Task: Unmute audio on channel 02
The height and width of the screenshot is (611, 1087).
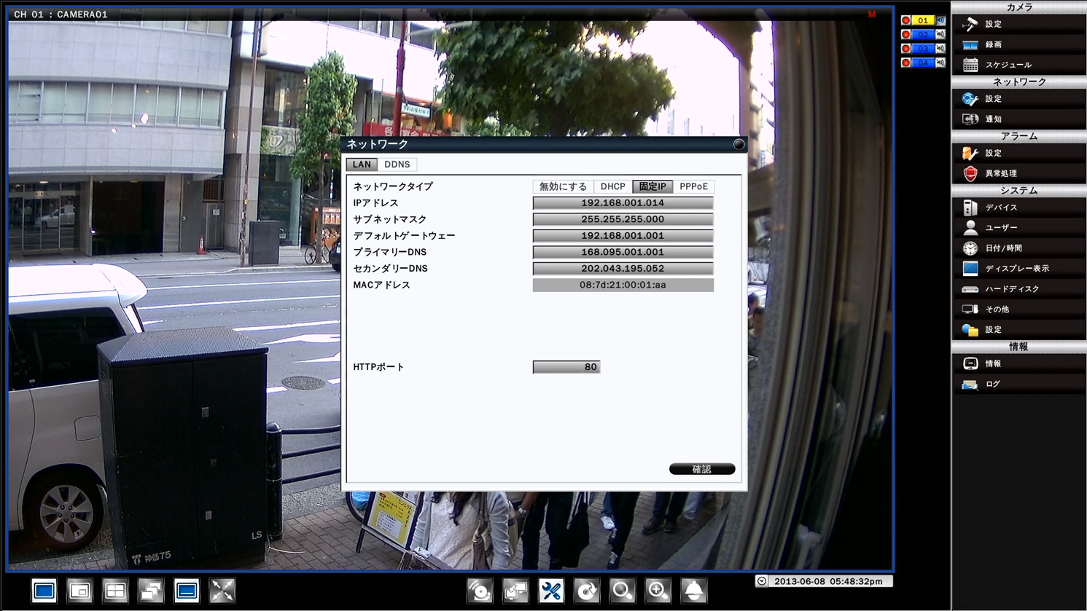Action: (x=940, y=34)
